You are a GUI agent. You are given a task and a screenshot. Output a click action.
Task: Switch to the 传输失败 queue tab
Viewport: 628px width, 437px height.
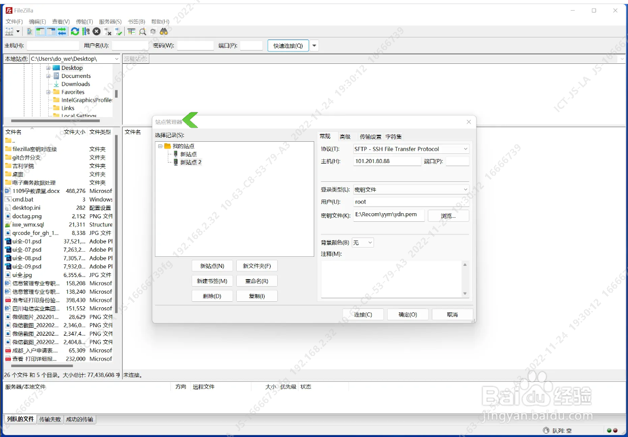(x=50, y=419)
